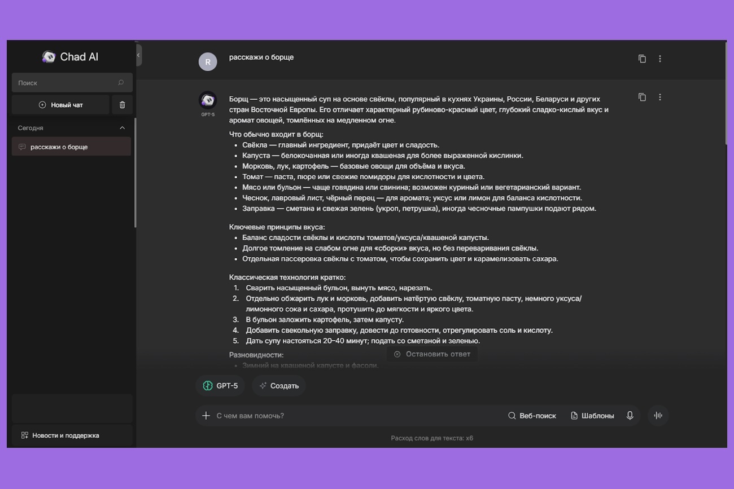
Task: Collapse the sidebar with the arrow handle
Action: point(138,55)
